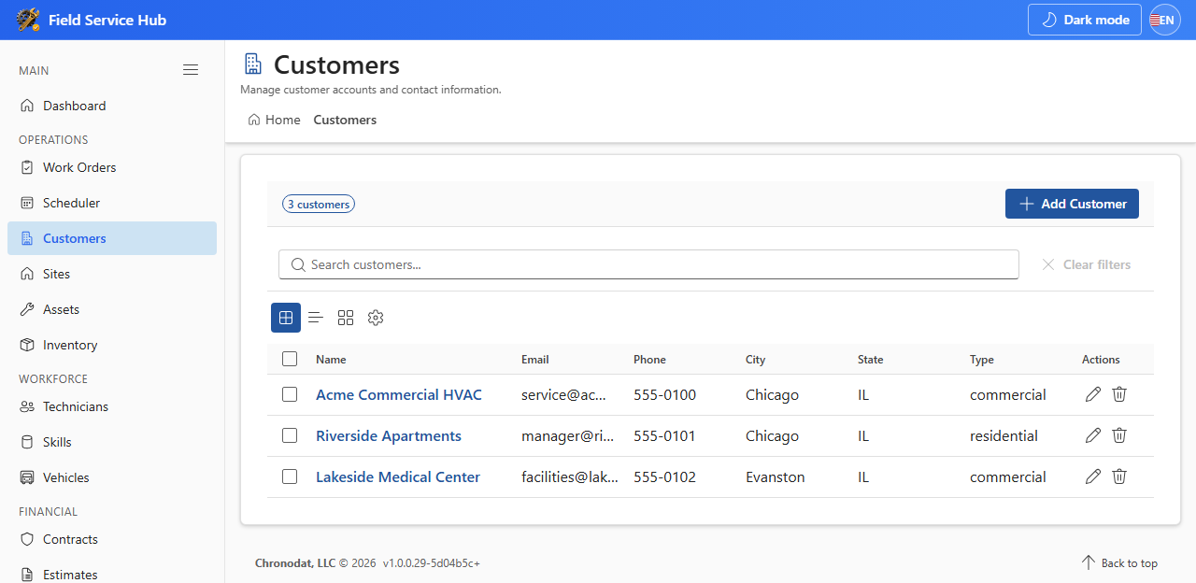The width and height of the screenshot is (1196, 583).
Task: Delete Riverside Apartments with trash icon
Action: (1119, 435)
